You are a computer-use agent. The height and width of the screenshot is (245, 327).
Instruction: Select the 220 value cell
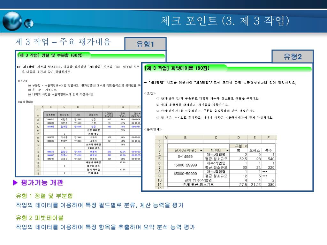click(268, 167)
